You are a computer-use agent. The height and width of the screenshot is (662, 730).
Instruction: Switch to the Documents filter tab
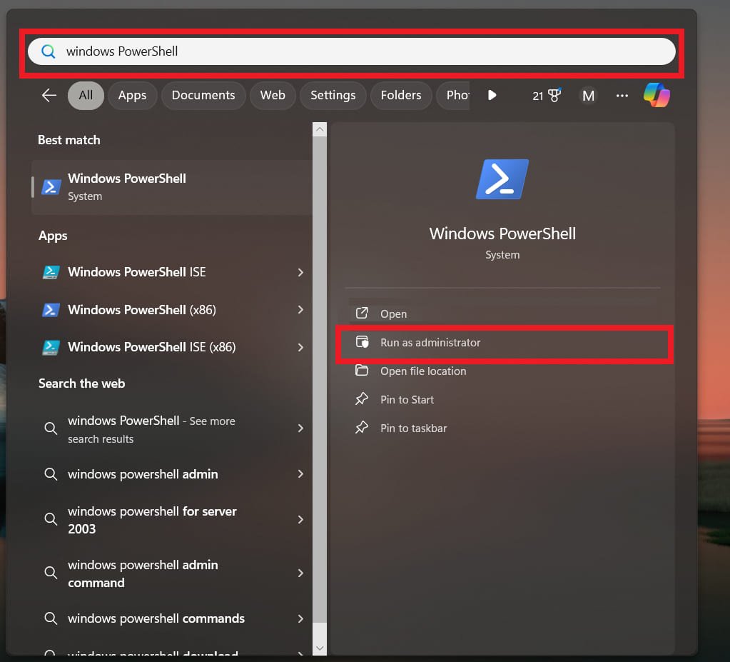point(203,94)
